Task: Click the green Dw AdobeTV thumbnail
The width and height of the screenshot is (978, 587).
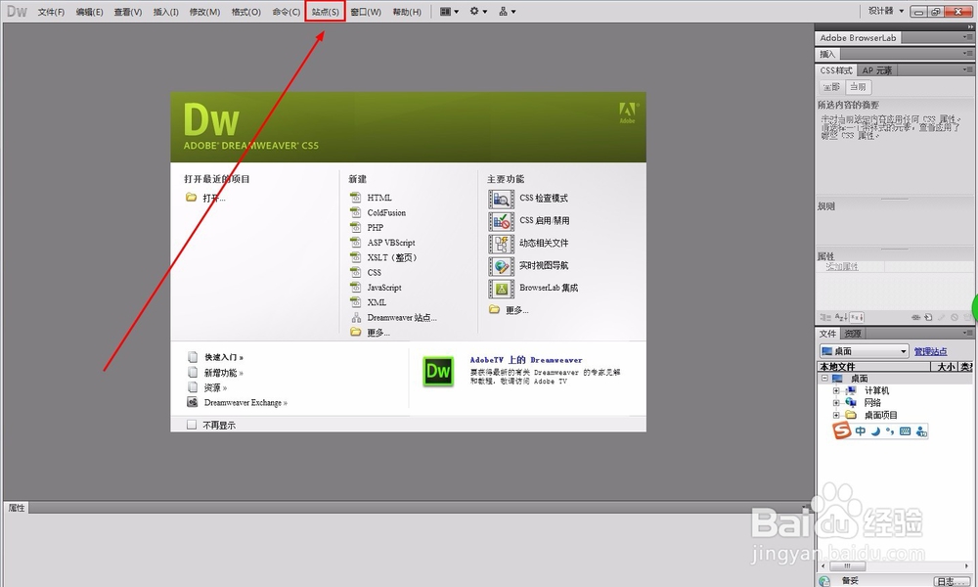Action: point(438,372)
